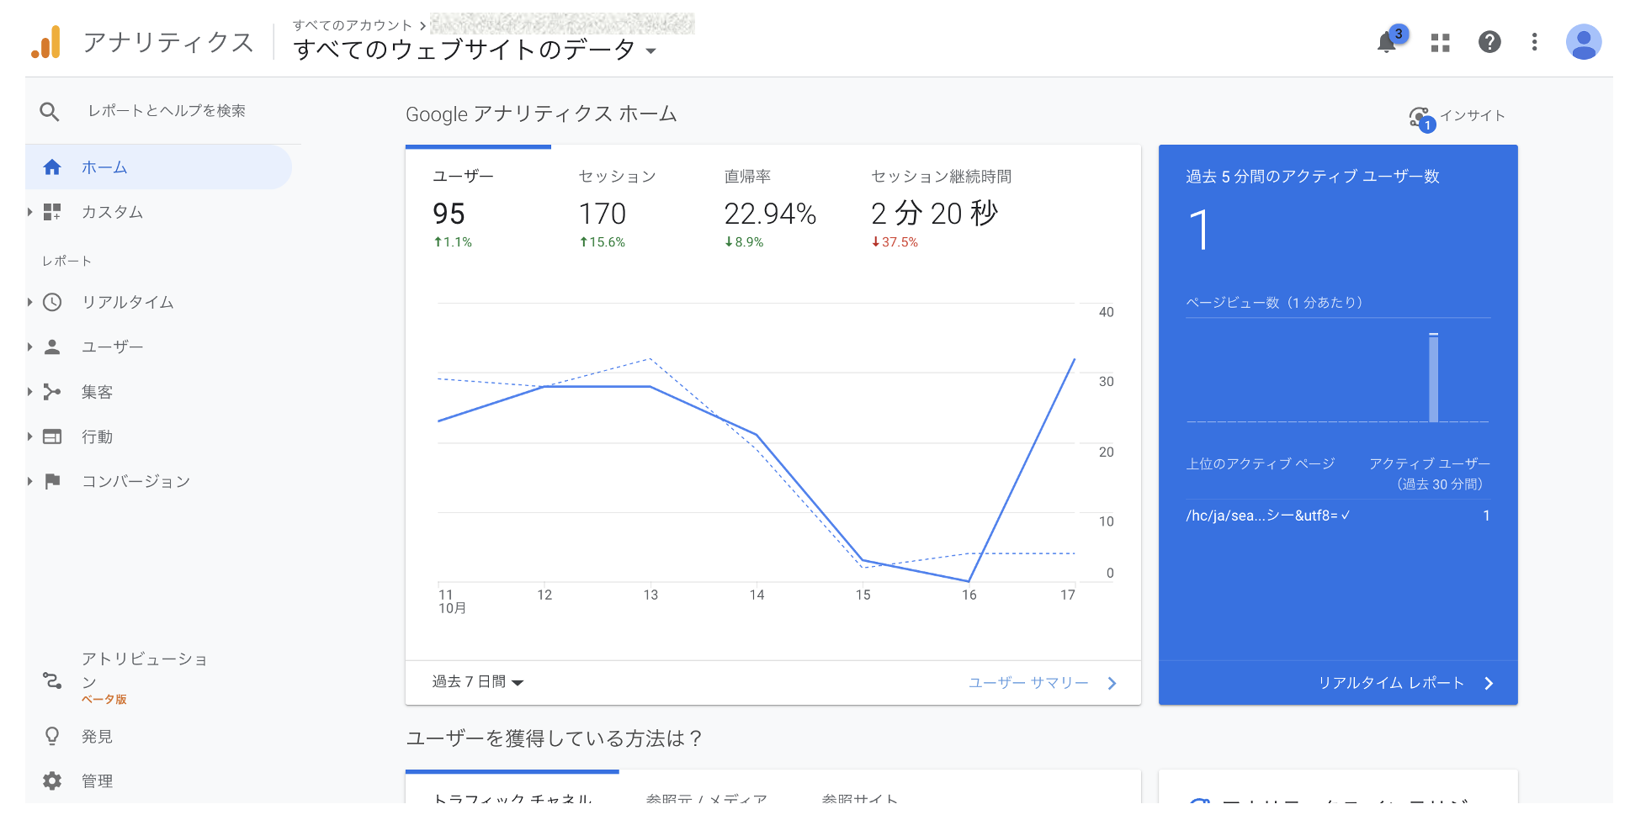Open the Admin (管理) gear icon
The height and width of the screenshot is (836, 1646).
(x=52, y=780)
